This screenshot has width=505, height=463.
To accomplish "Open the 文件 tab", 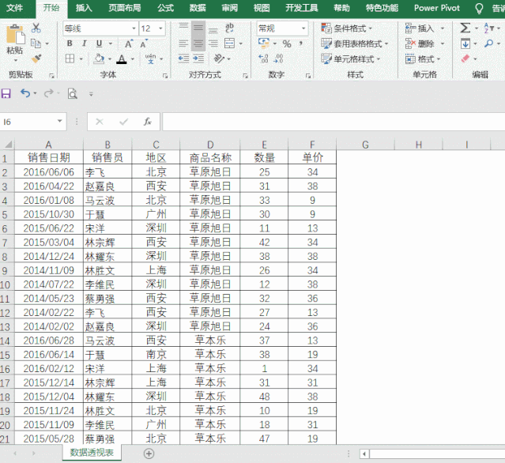I will coord(15,8).
